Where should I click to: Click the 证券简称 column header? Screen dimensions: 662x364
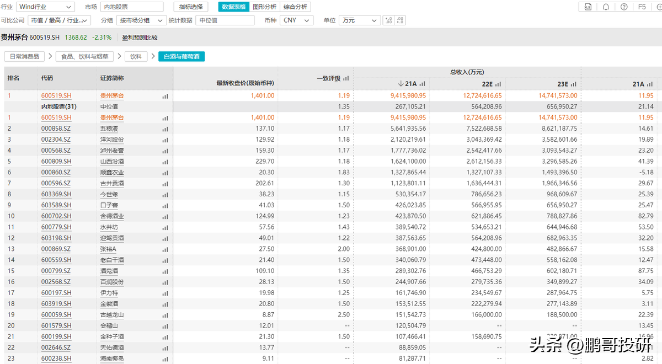(112, 78)
